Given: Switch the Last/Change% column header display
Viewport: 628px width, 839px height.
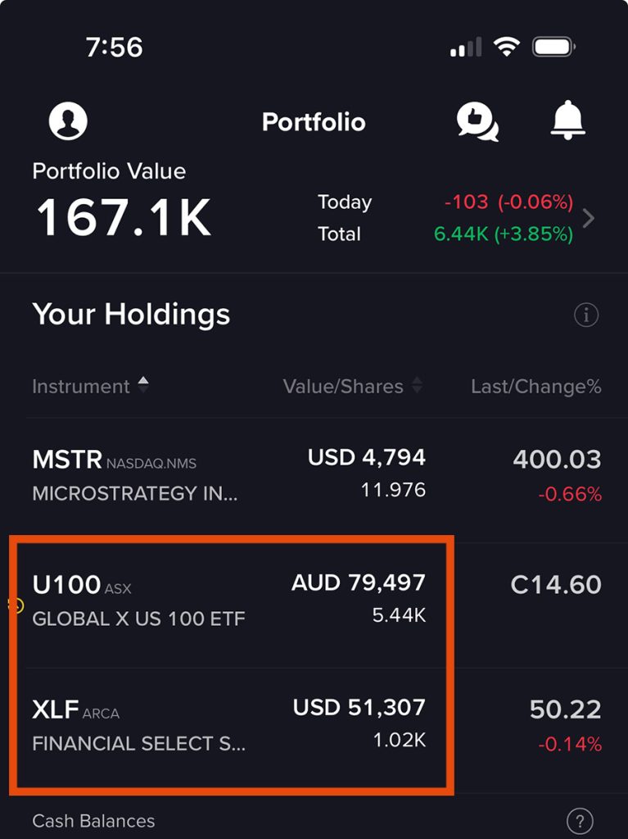Looking at the screenshot, I should tap(536, 387).
